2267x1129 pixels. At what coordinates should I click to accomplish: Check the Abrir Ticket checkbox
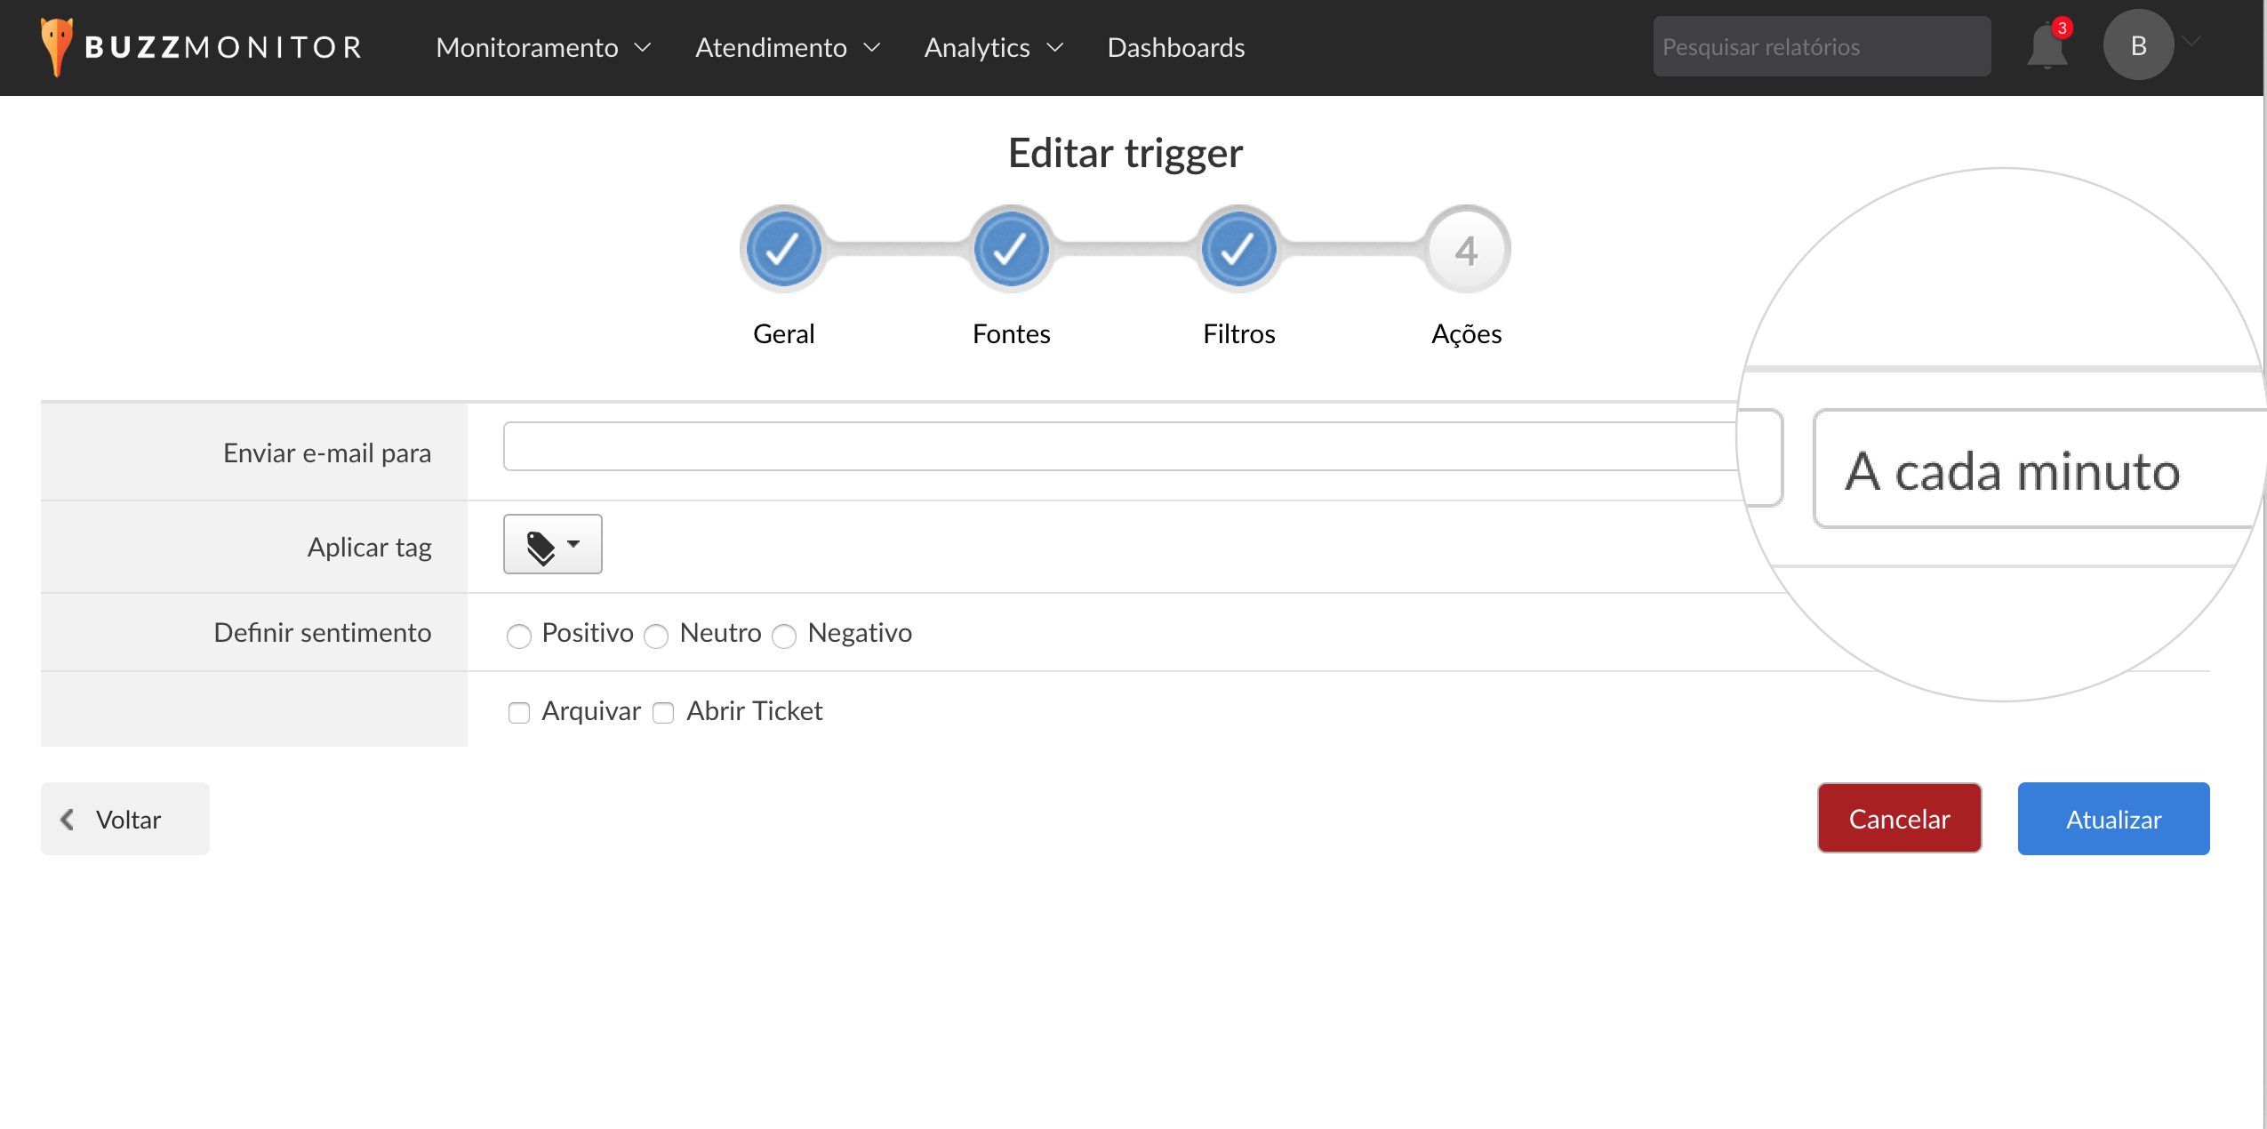click(x=663, y=713)
